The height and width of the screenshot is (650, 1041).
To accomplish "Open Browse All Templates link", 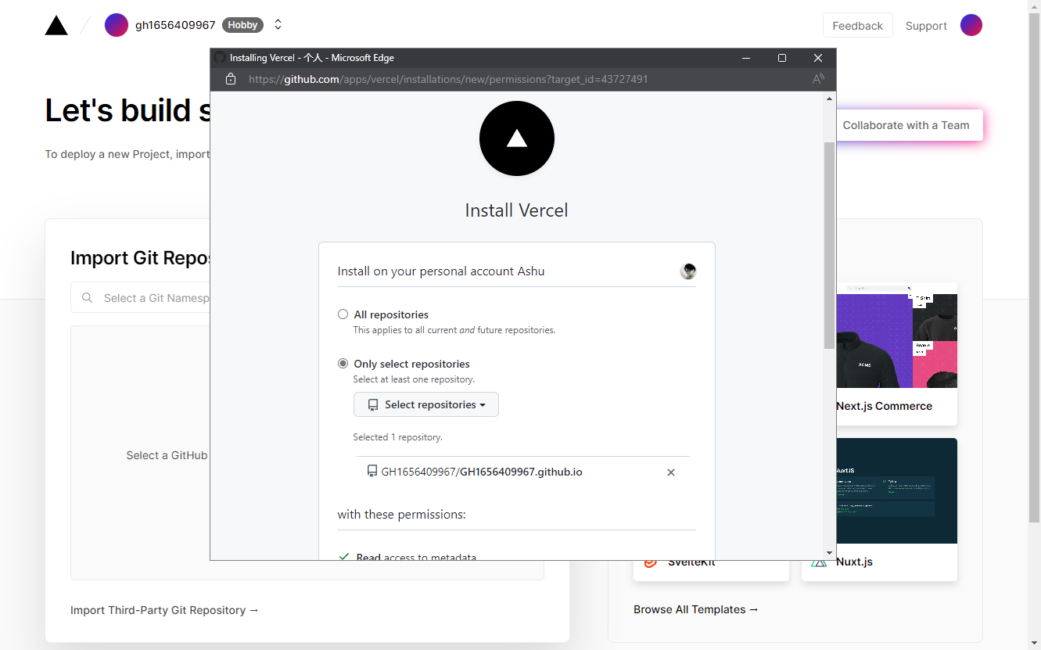I will [x=696, y=609].
